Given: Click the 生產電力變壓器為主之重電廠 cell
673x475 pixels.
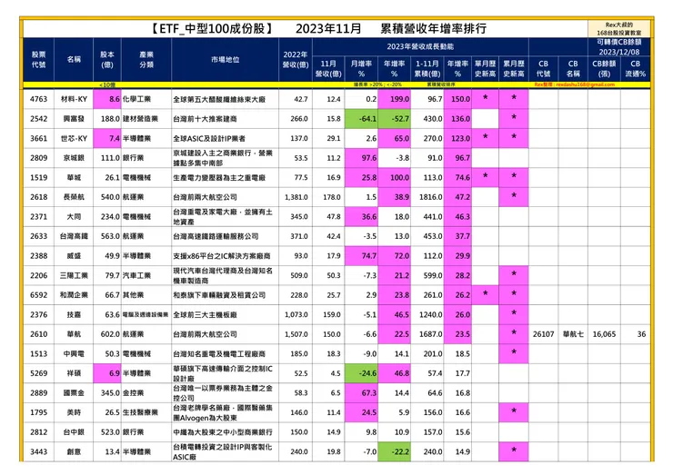Looking at the screenshot, I should [x=225, y=177].
